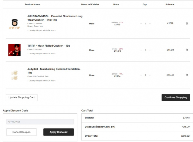Screen dimensions: 193x142
Task: Move Judydoll foundation to wishlist
Action: pos(92,75)
